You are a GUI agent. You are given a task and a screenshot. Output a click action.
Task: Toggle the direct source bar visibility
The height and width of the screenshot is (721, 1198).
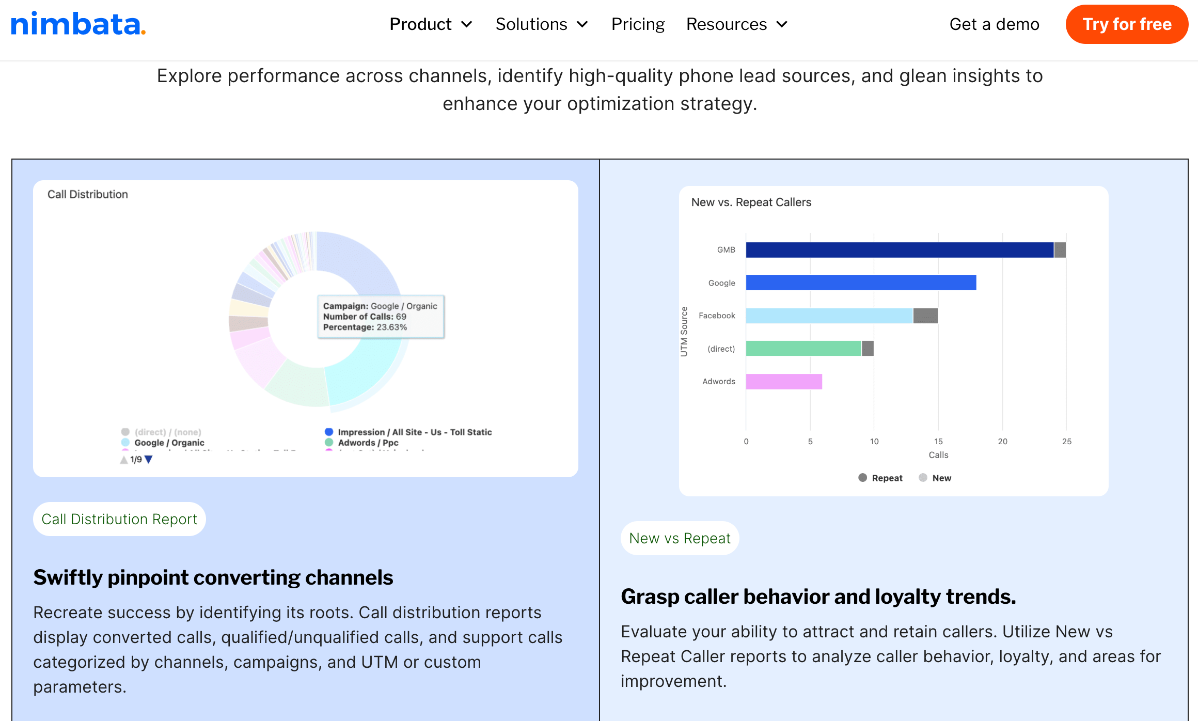pyautogui.click(x=720, y=348)
